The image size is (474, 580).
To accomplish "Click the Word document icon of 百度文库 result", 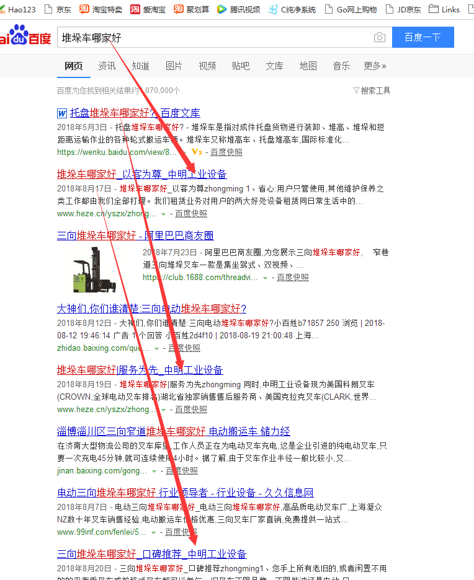I will pos(62,113).
